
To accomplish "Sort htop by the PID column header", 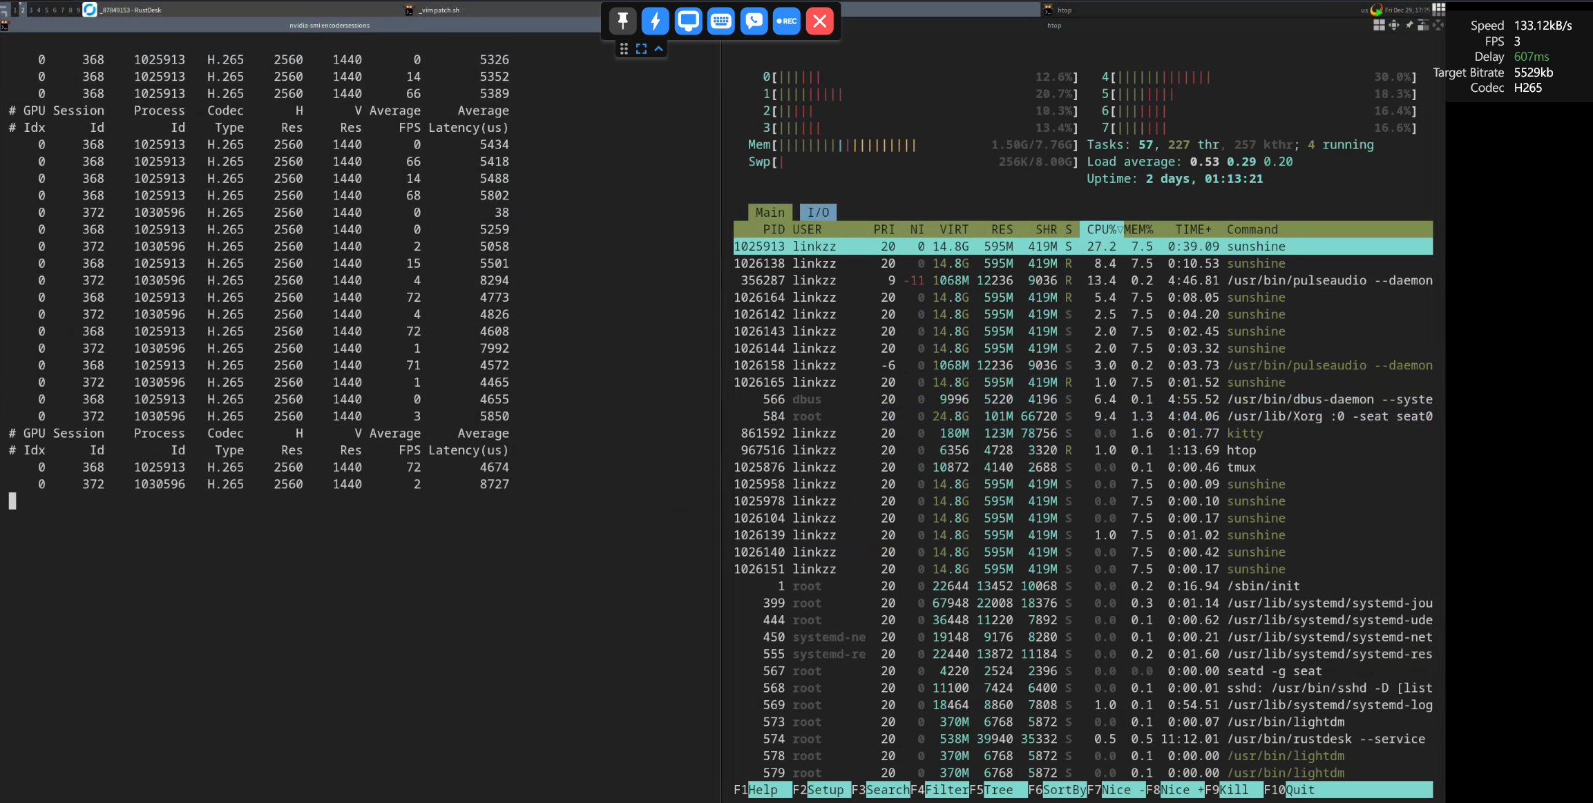I will [x=773, y=229].
